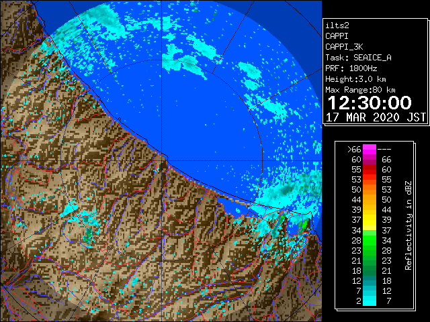
Task: Pick the cyan 2–7 dBZ swatch
Action: [370, 301]
